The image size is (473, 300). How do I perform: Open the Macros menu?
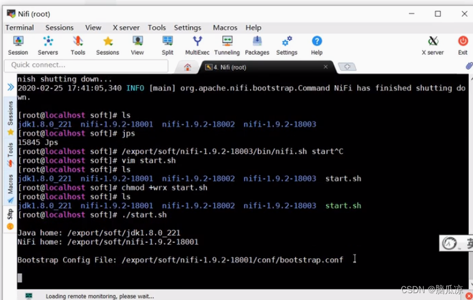[x=225, y=27]
